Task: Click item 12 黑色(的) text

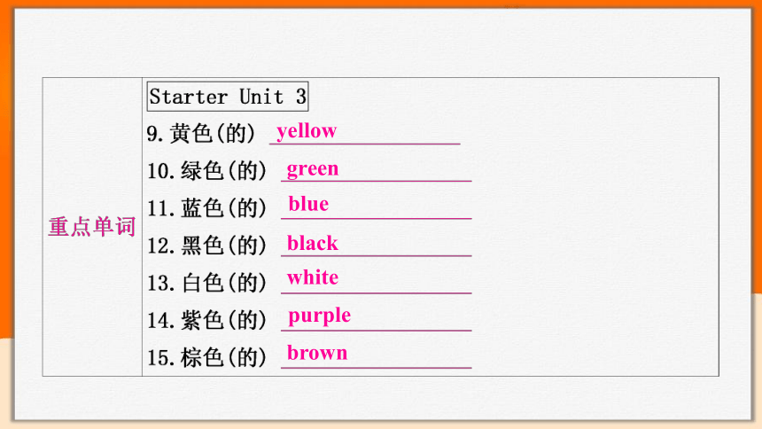Action: click(207, 246)
